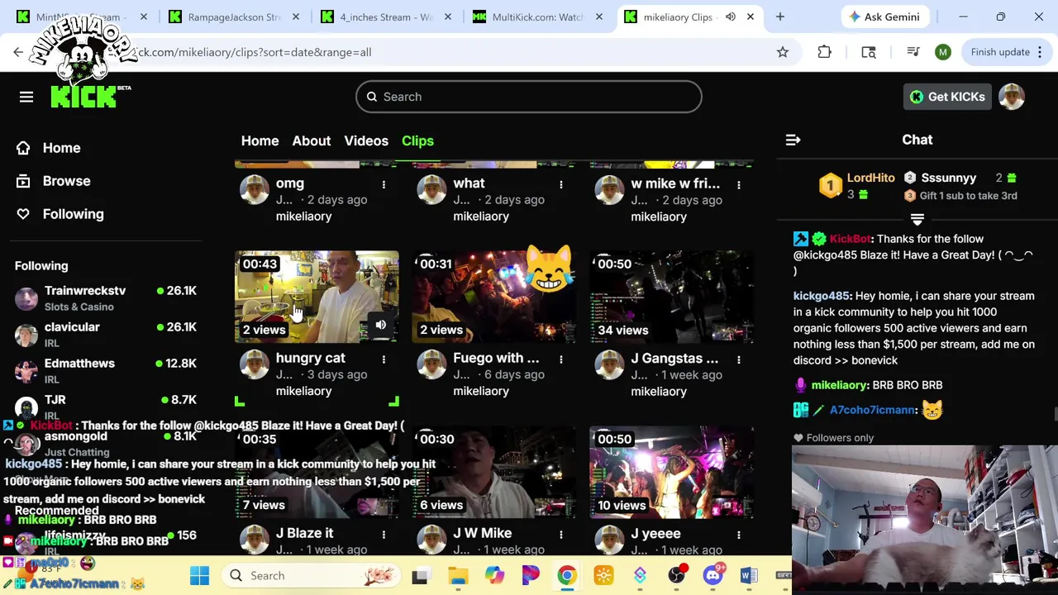Open options for omg clip
1058x595 pixels.
pos(384,184)
